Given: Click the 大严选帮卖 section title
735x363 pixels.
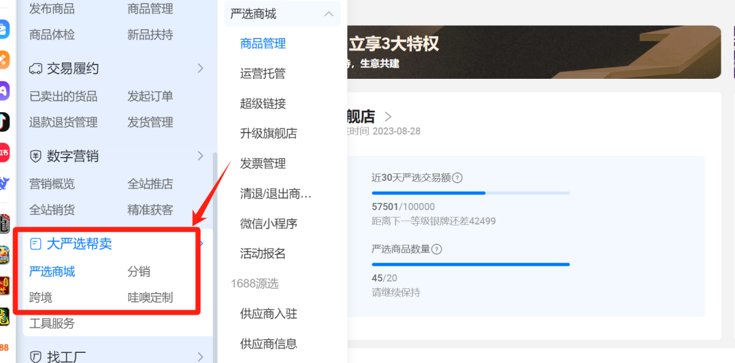Looking at the screenshot, I should 79,243.
